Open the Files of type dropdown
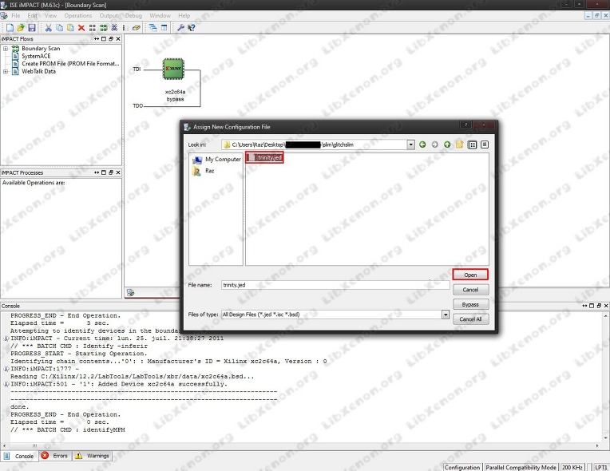Image resolution: width=610 pixels, height=471 pixels. [446, 315]
